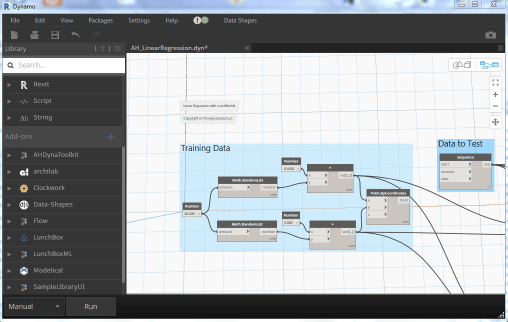
Task: Zoom in on the canvas
Action: coord(495,94)
